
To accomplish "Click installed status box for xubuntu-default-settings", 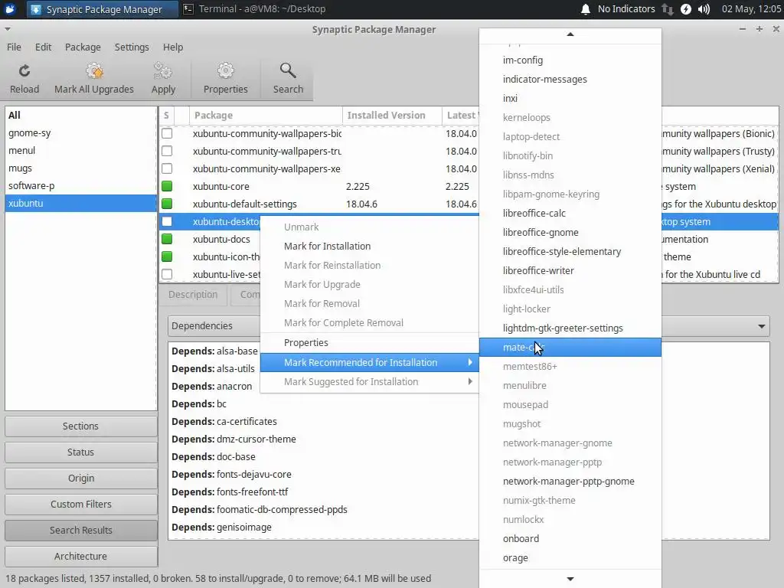I will [x=167, y=204].
